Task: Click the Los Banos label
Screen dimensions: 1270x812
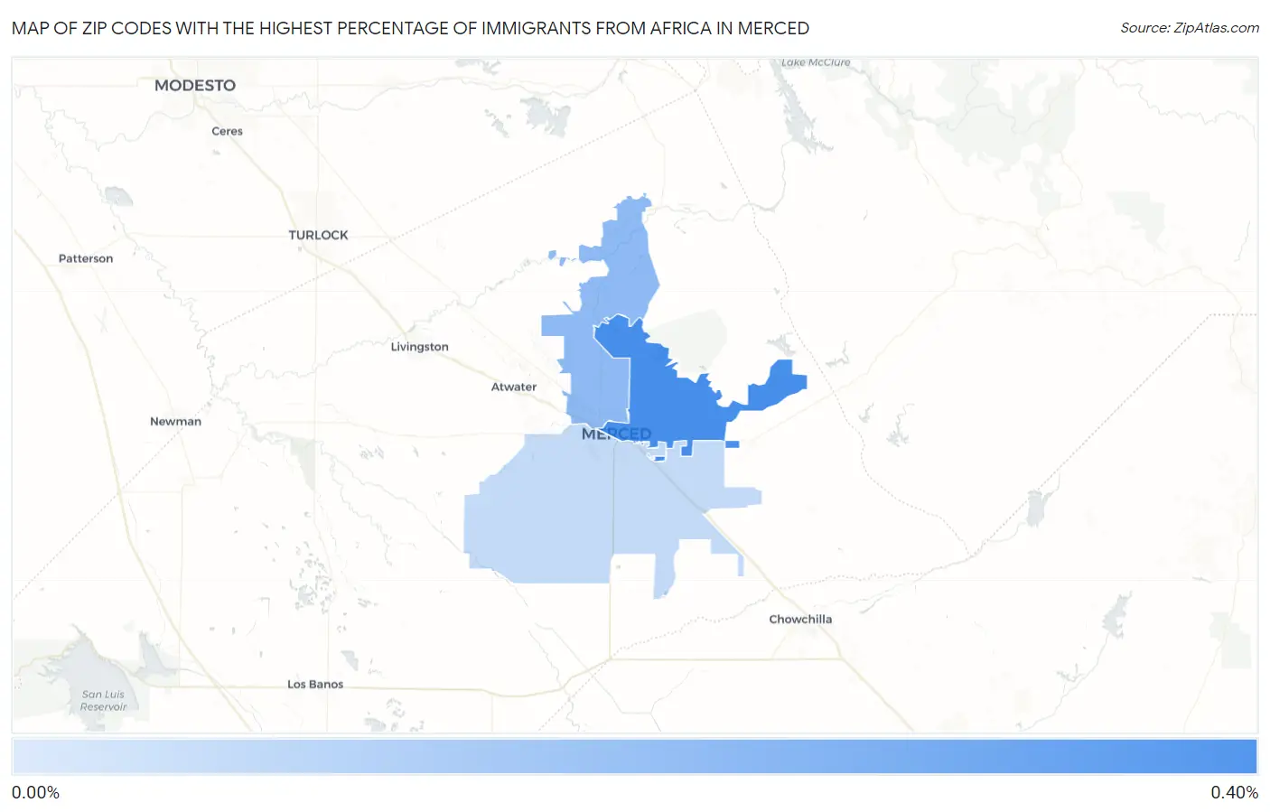Action: point(315,684)
